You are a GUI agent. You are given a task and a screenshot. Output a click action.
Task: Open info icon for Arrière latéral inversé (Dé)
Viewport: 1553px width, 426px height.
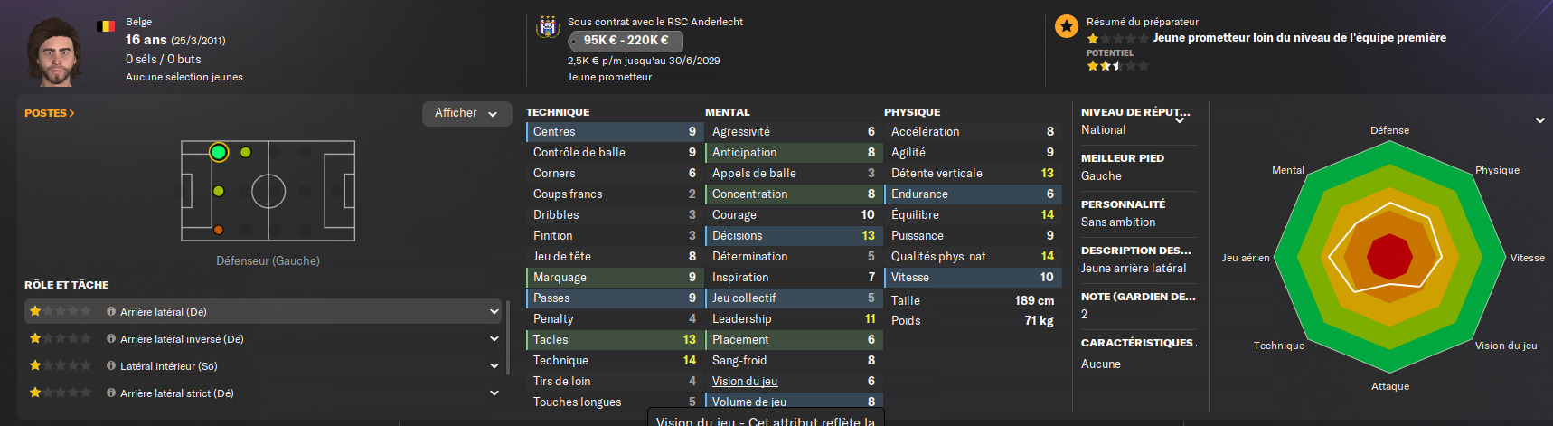111,339
